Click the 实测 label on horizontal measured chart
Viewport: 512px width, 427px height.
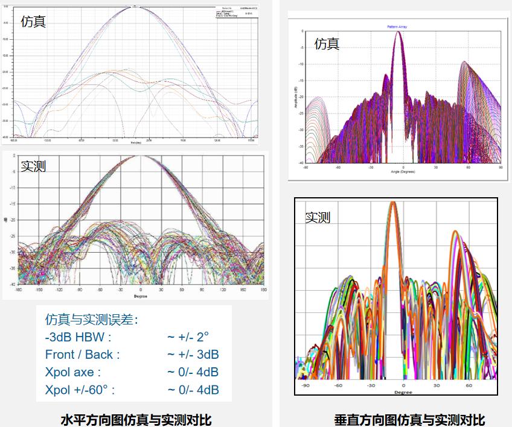(34, 166)
